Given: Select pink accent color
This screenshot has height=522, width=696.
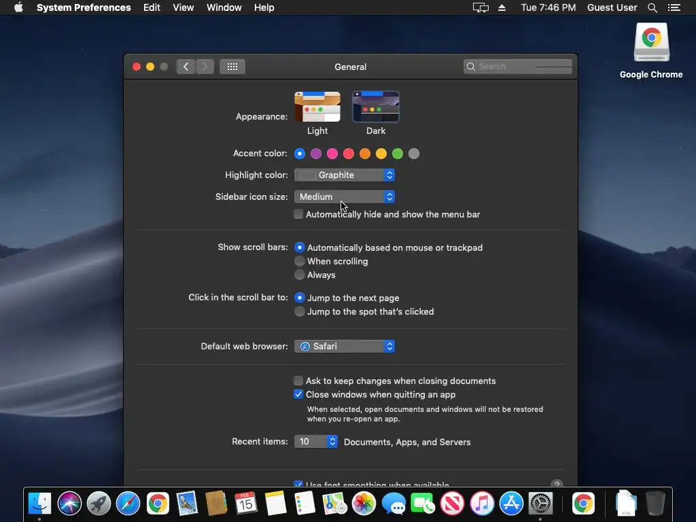Looking at the screenshot, I should point(332,154).
